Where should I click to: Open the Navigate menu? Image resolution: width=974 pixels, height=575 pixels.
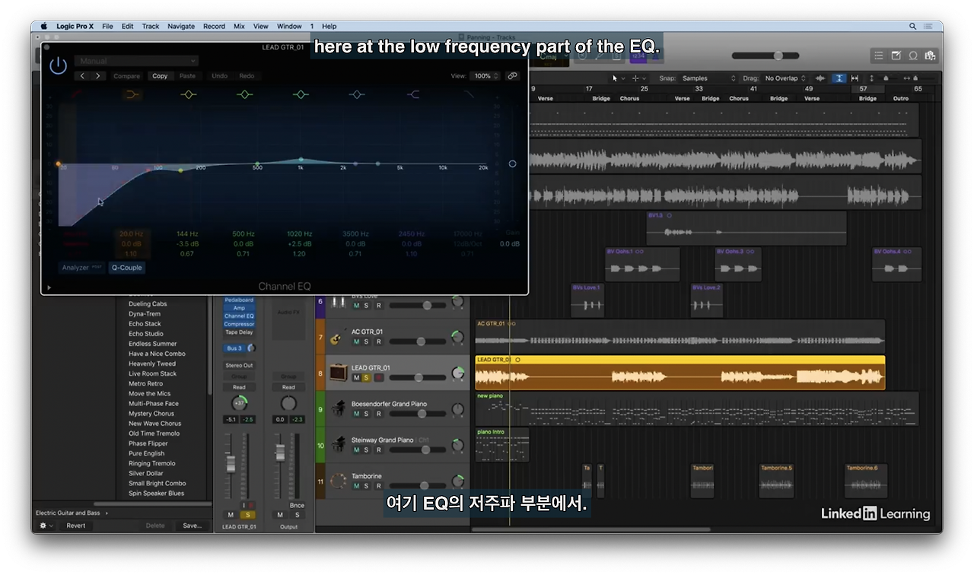tap(181, 26)
